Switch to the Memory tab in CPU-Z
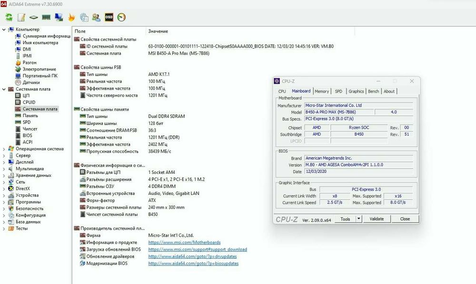Screen dimensions: 476x284 (x=322, y=91)
